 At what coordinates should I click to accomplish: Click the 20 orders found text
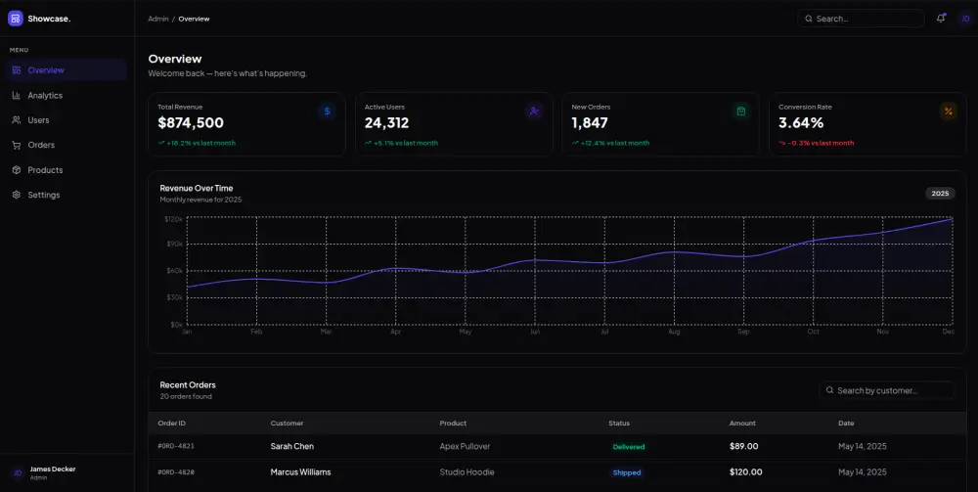tap(186, 396)
